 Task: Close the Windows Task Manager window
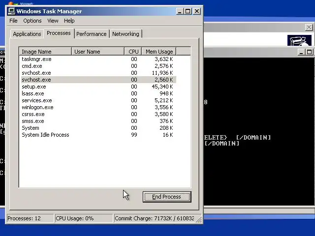tap(197, 11)
